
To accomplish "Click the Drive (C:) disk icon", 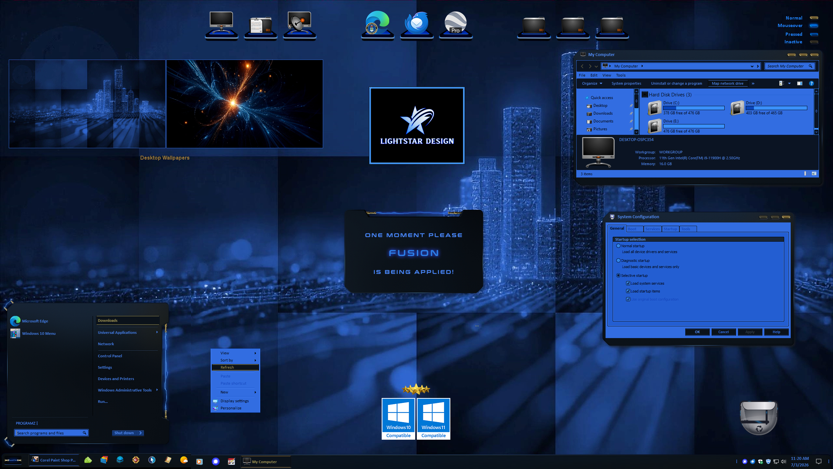I will [x=654, y=108].
